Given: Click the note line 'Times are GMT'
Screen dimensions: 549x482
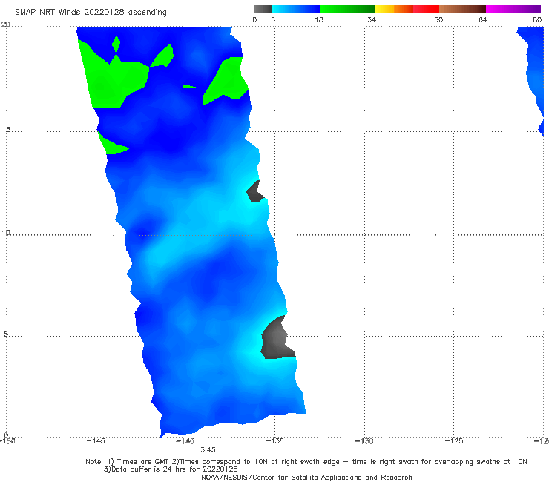Looking at the screenshot, I should pos(142,462).
